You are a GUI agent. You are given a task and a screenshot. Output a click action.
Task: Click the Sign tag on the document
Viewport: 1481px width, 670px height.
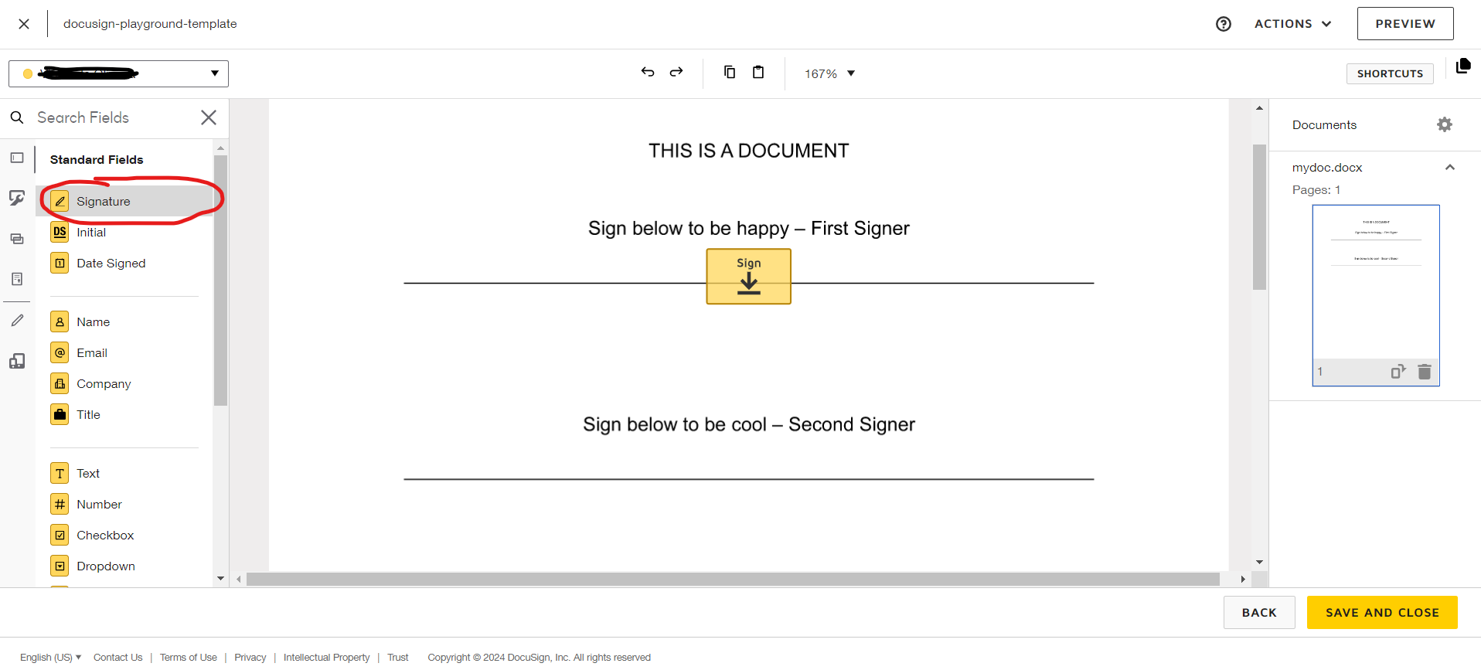click(748, 276)
